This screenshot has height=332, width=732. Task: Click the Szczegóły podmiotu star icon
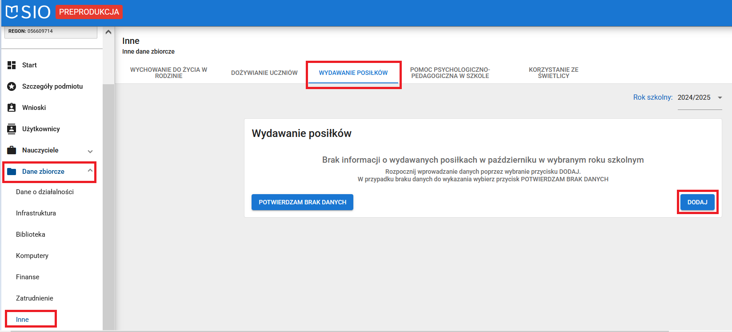12,86
